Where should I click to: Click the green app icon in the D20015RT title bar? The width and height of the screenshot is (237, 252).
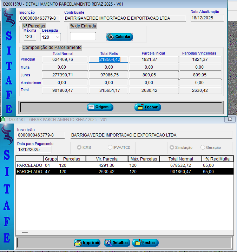click(x=3, y=120)
